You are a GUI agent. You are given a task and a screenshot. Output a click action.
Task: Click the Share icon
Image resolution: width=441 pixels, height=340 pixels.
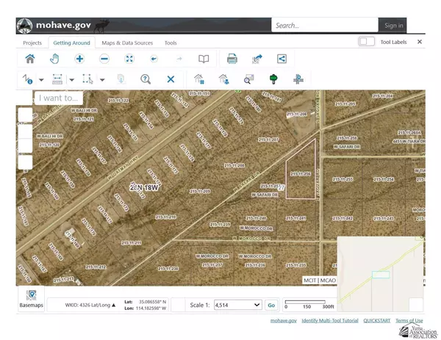(282, 59)
